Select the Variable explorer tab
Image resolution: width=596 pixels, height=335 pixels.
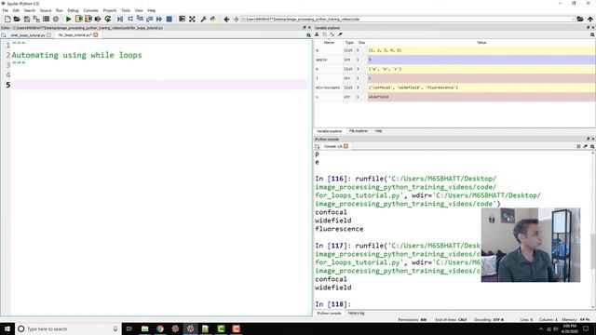[330, 131]
